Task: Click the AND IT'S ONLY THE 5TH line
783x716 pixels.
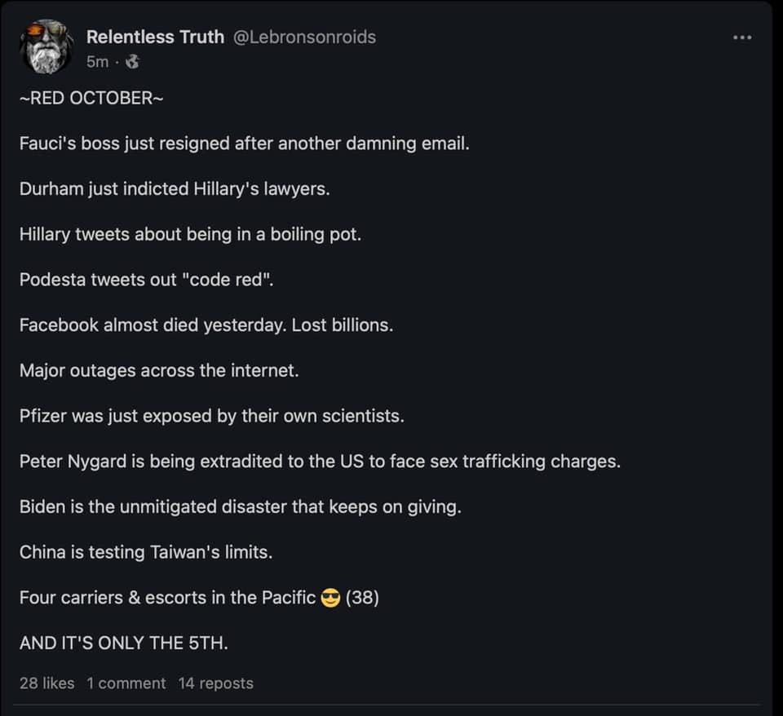Action: (124, 643)
